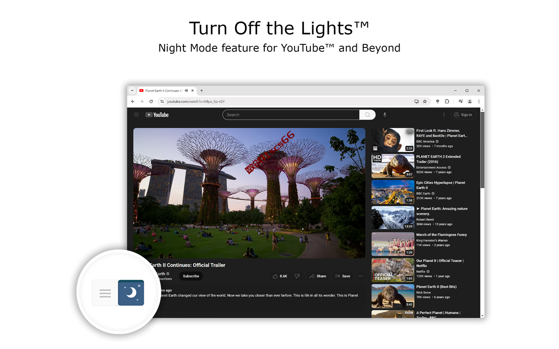Click the install app icon in address bar
Viewport: 559px width, 349px height.
(x=417, y=102)
